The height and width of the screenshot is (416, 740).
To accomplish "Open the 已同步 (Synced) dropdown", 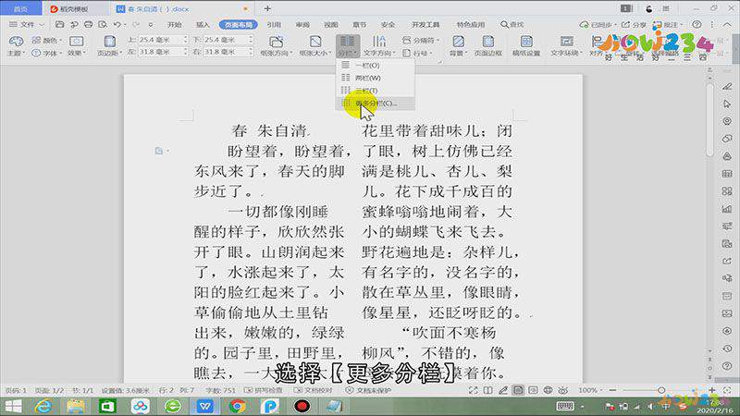I will click(x=598, y=24).
